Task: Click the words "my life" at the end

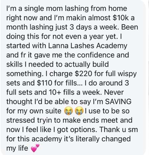Action: coord(17,148)
